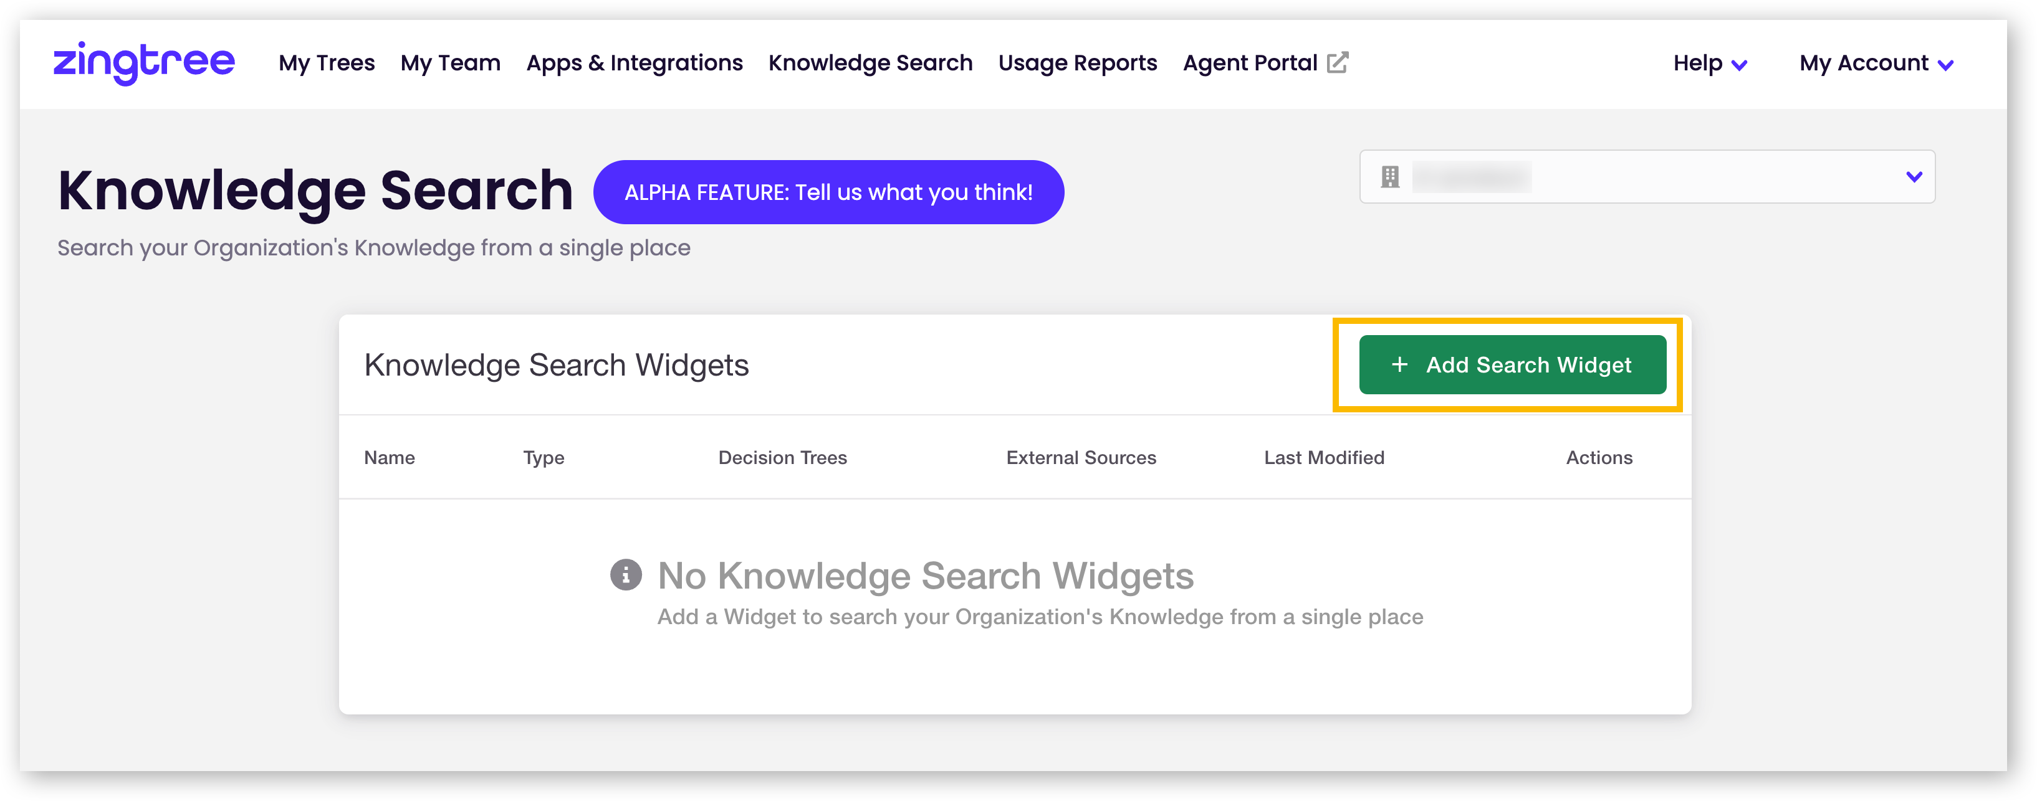Click the info icon beside No Knowledge Search Widgets
2037x801 pixels.
pos(625,575)
